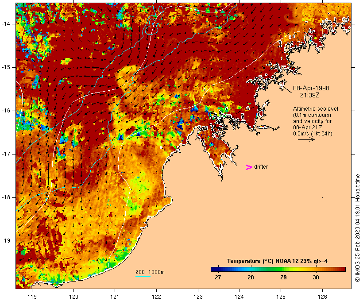Click the '08-Apr 21Z' text line

point(307,127)
